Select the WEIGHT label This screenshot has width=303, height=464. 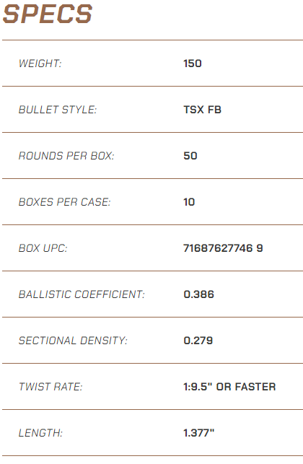click(40, 64)
